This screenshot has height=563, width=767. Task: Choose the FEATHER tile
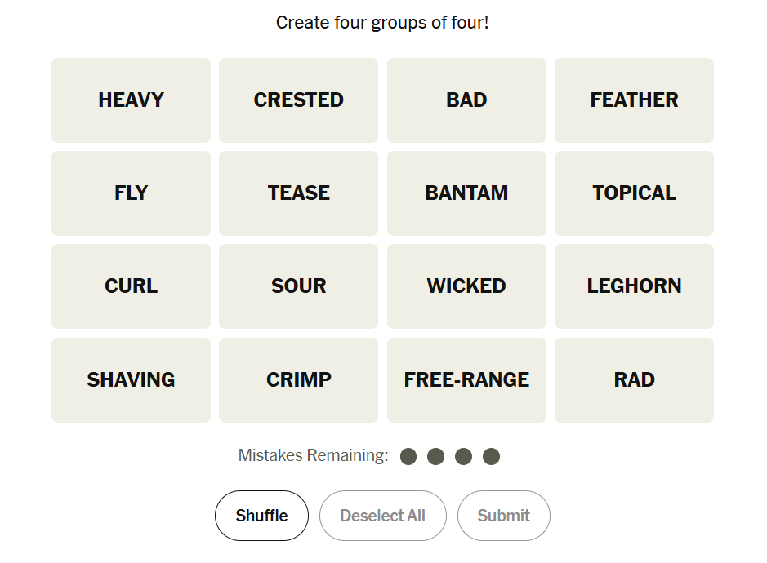[634, 100]
